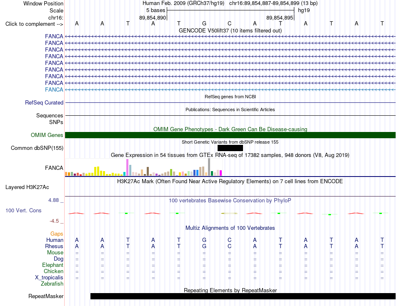Open 'Repeating Elements by RepeatMasker' title

[230, 290]
